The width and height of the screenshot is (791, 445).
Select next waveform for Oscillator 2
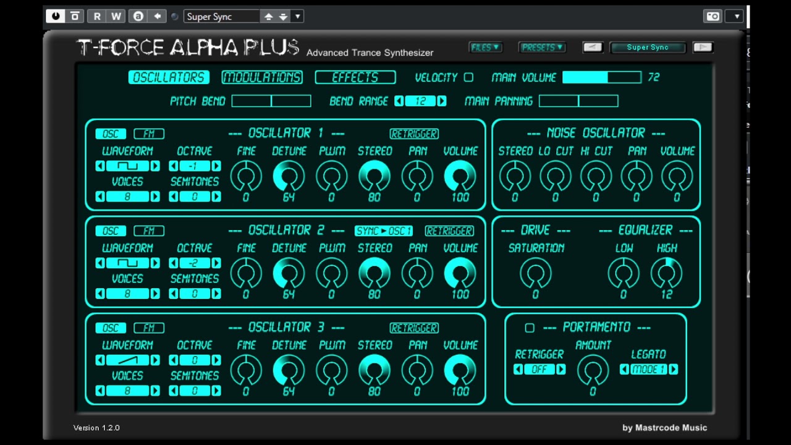155,263
